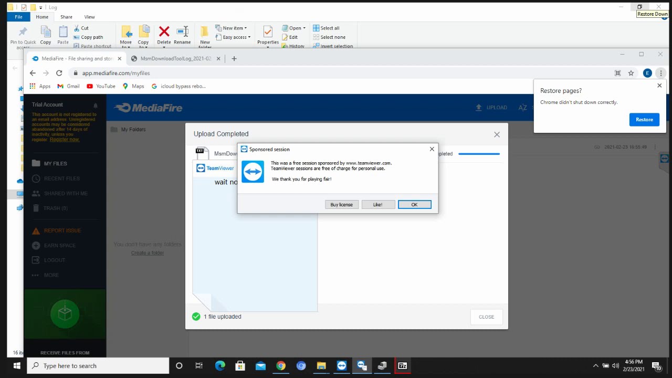Open RECENT FILES in MediaFire sidebar

coord(56,178)
